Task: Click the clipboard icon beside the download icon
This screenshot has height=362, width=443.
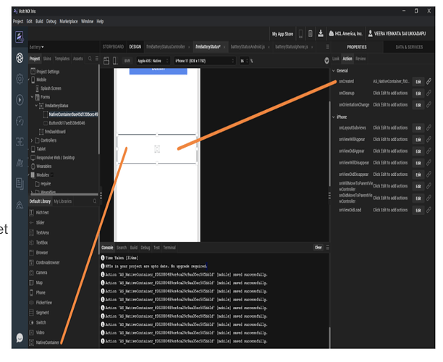Action: tap(311, 33)
